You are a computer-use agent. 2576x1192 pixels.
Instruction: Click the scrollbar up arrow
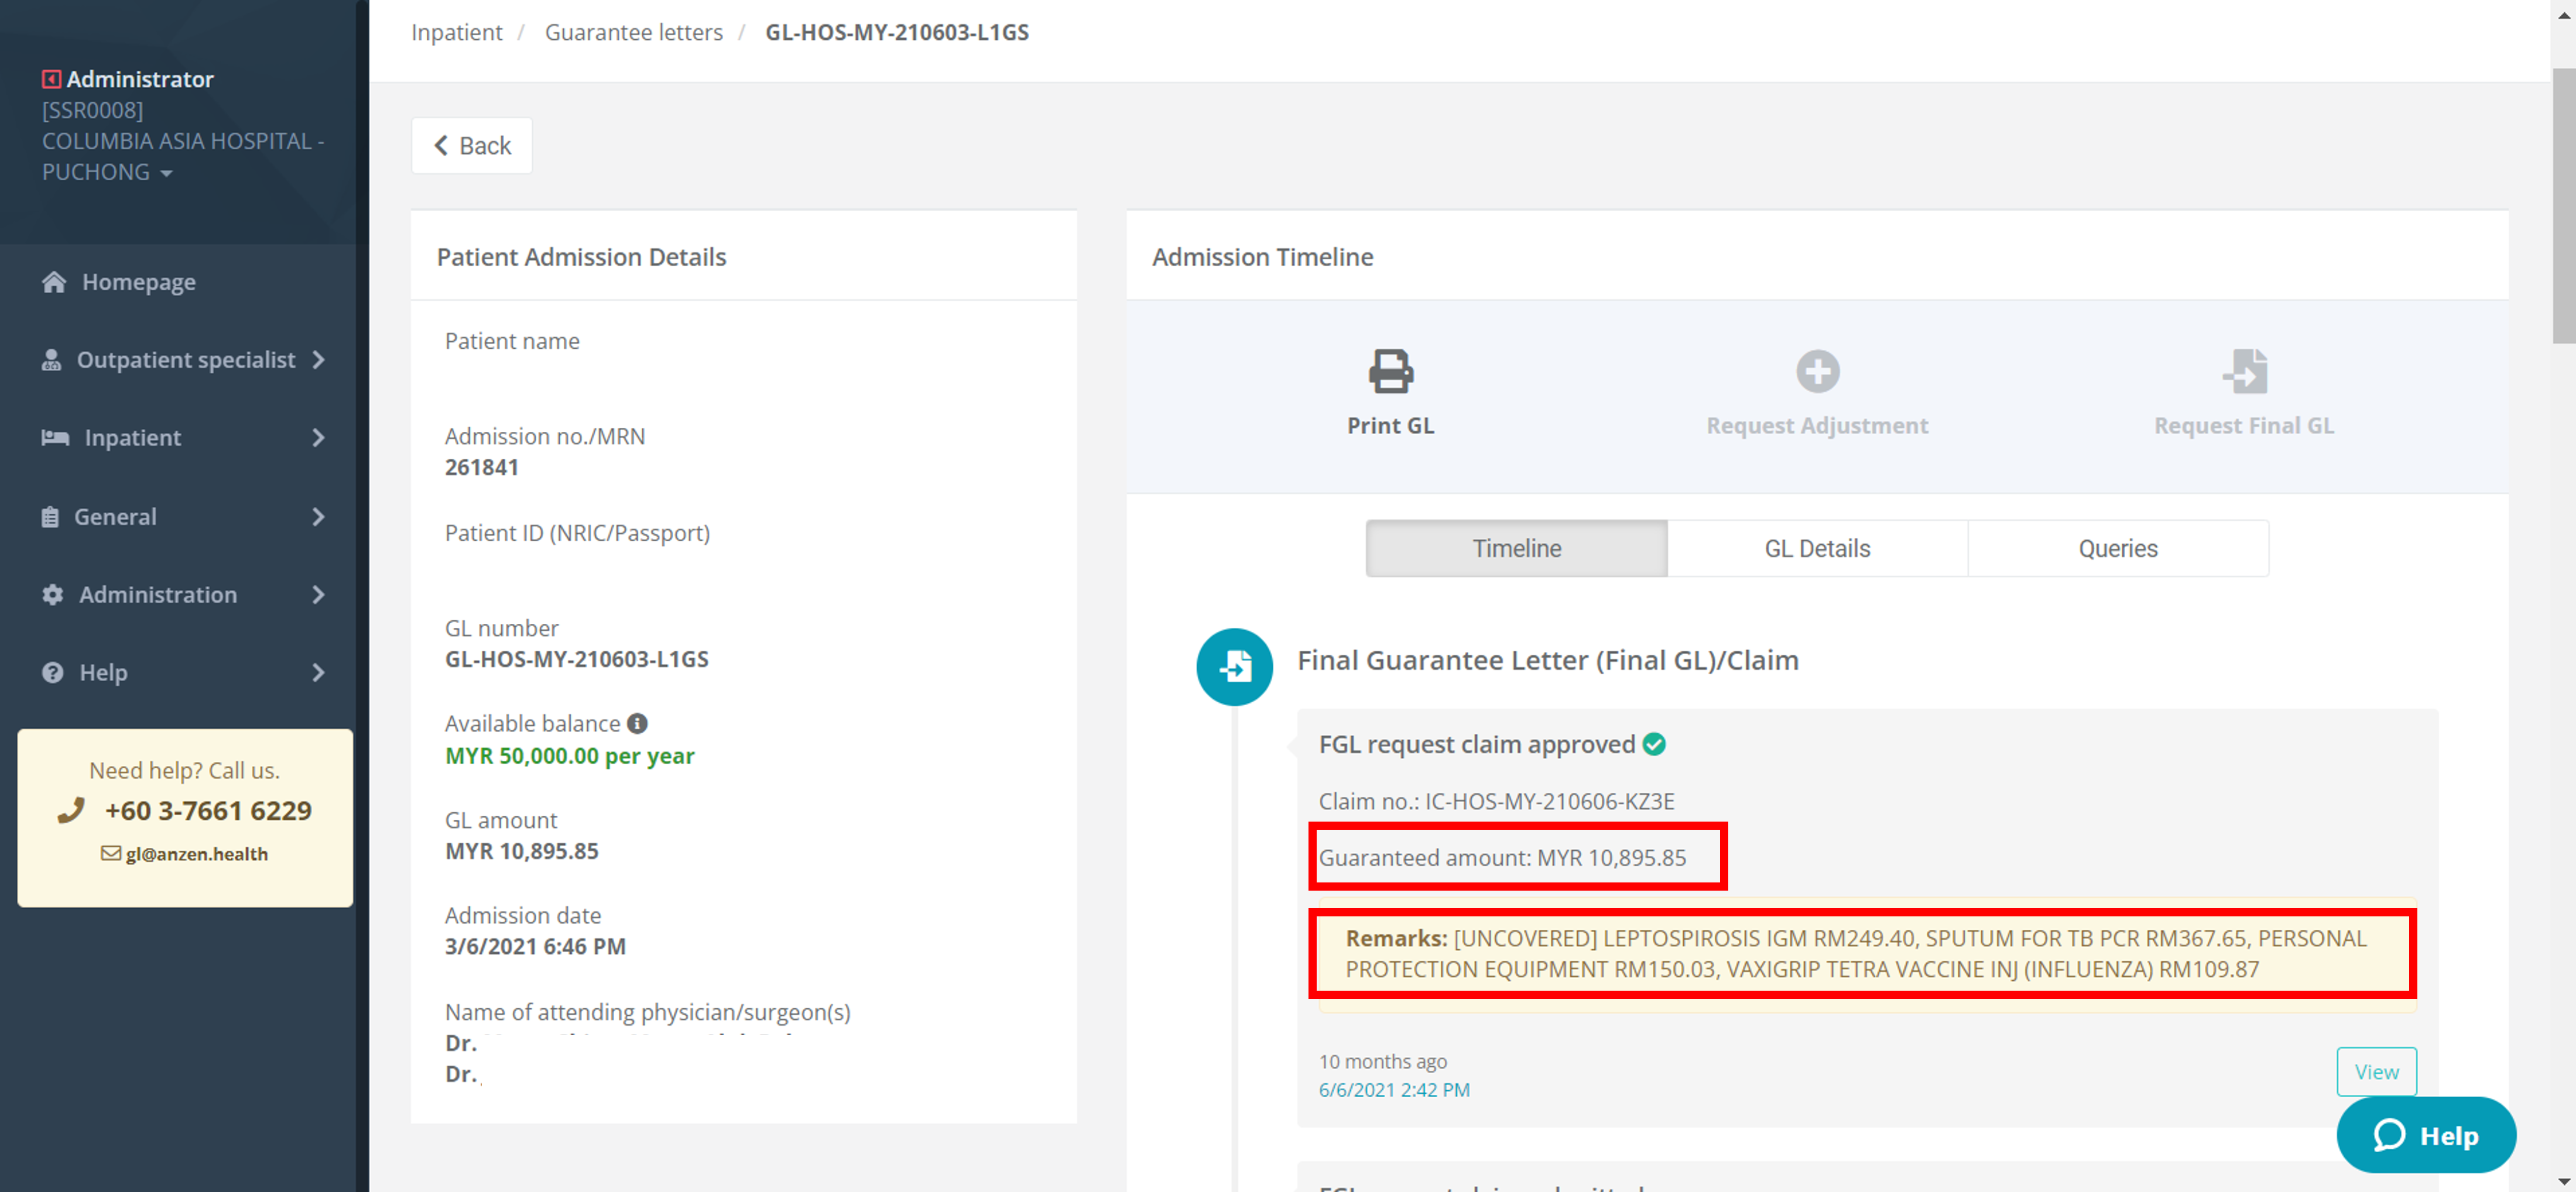[x=2564, y=15]
